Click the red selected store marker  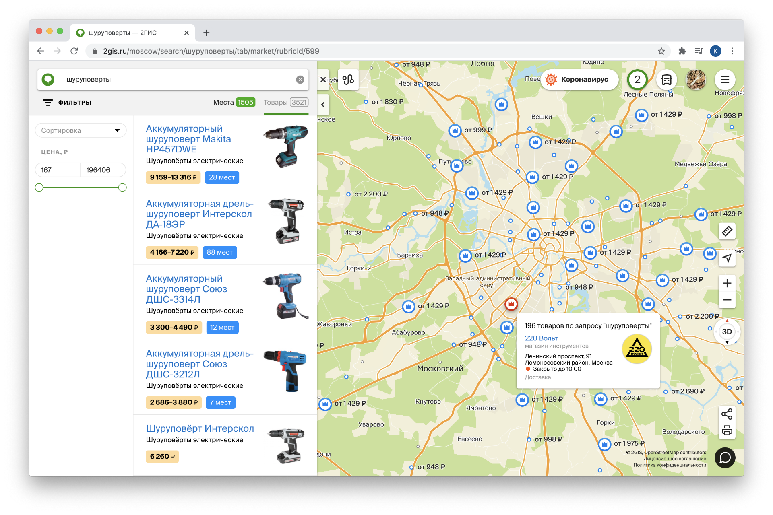[x=511, y=304]
